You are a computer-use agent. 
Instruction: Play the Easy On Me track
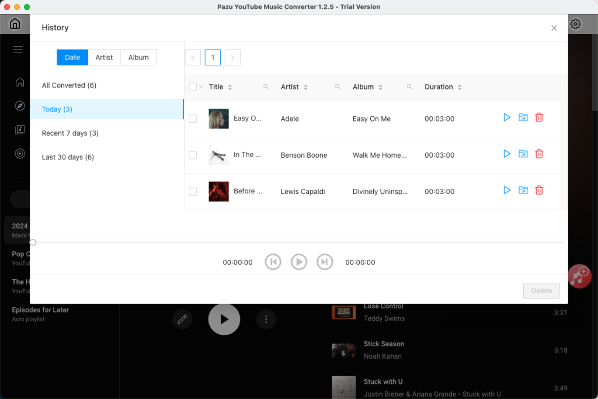point(506,117)
